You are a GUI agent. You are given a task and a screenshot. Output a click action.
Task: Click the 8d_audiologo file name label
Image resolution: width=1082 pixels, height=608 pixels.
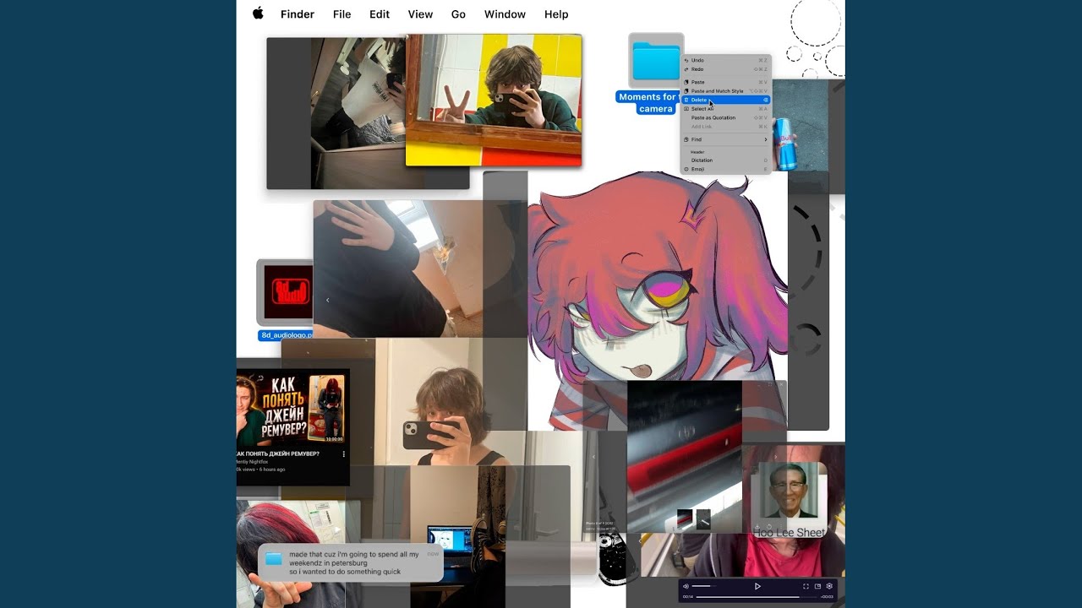click(x=287, y=335)
